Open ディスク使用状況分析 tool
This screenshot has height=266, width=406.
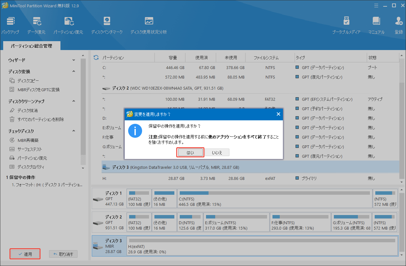click(148, 25)
